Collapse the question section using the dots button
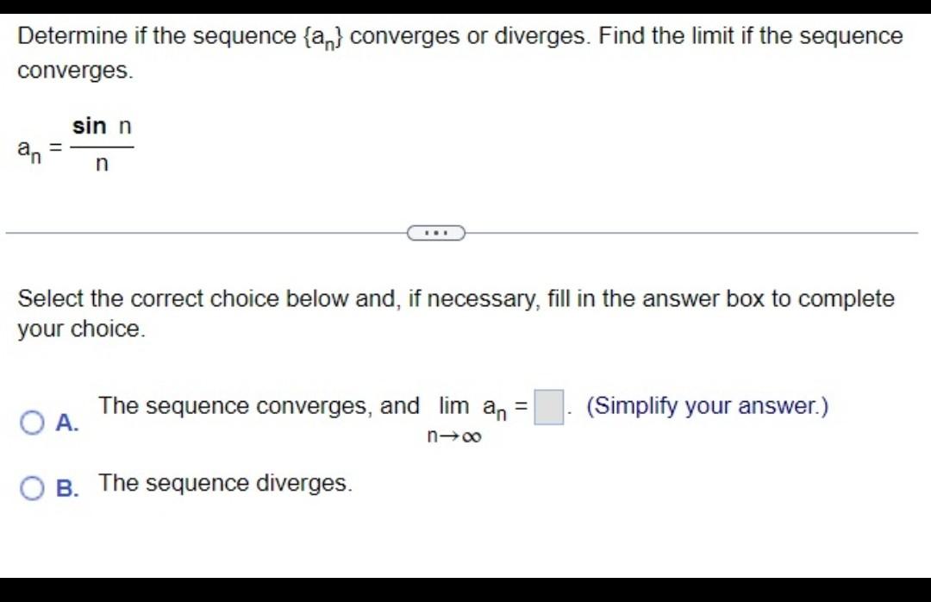The image size is (931, 602). pos(437,232)
